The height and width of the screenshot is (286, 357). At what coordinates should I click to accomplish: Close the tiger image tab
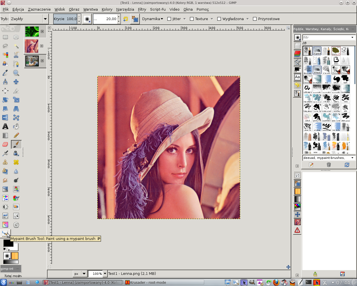(42, 61)
